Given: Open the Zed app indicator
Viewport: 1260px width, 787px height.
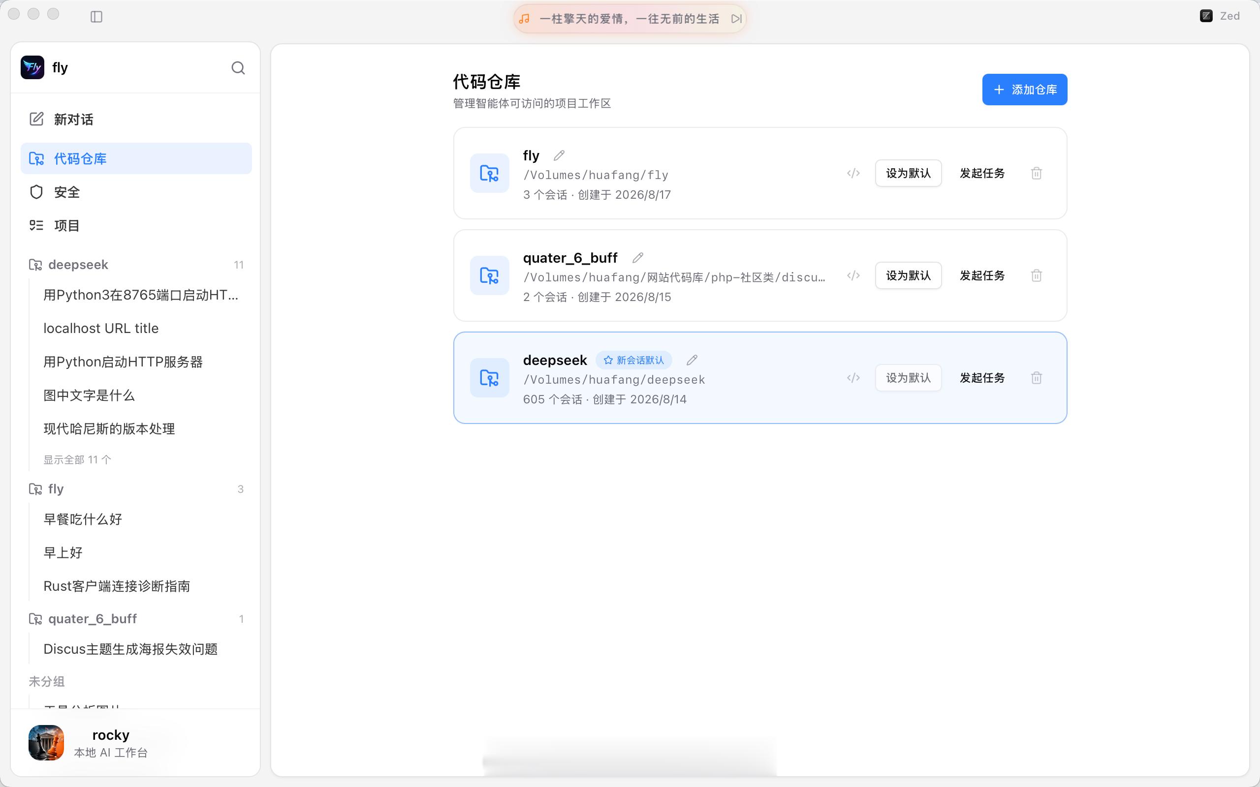Looking at the screenshot, I should click(1220, 16).
